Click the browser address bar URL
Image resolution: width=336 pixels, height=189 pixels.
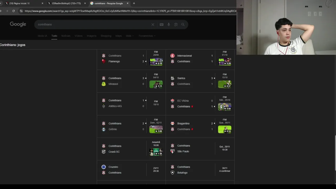(130, 11)
